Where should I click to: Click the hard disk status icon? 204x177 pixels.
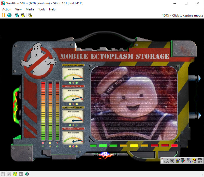tap(21, 174)
